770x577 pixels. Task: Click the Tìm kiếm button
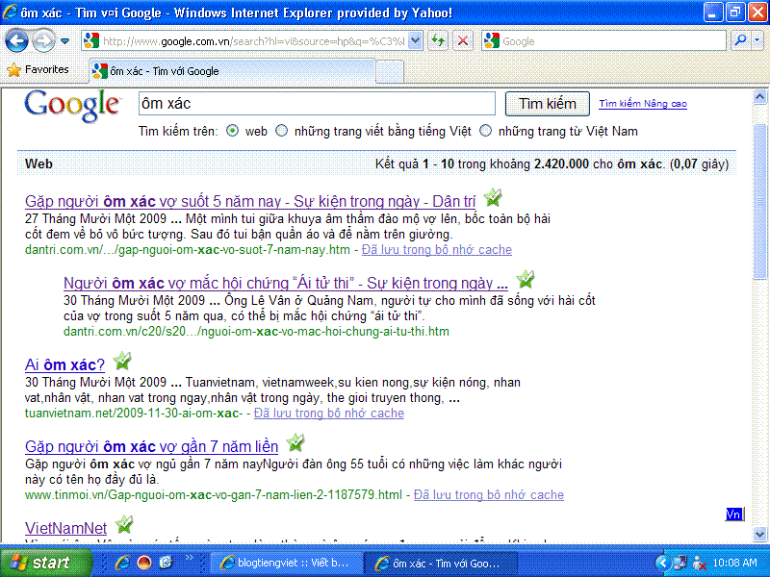547,104
